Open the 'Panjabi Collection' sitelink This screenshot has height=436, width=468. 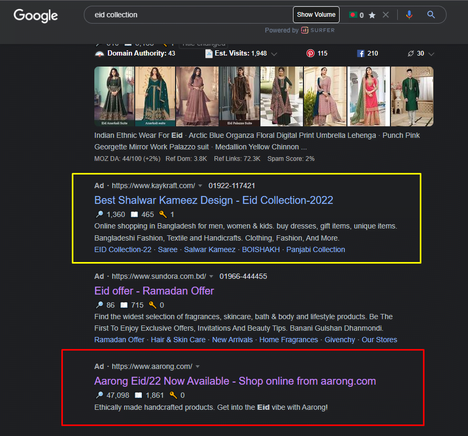point(316,249)
